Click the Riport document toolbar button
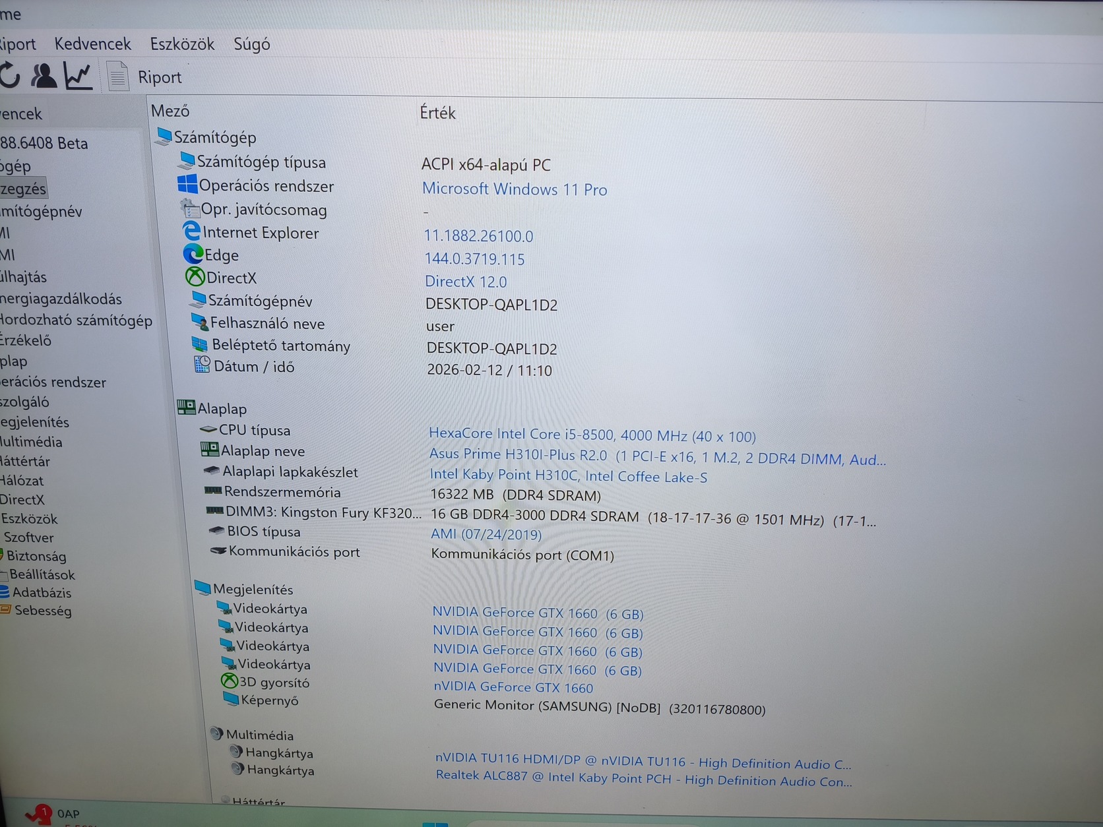The image size is (1103, 827). (144, 77)
